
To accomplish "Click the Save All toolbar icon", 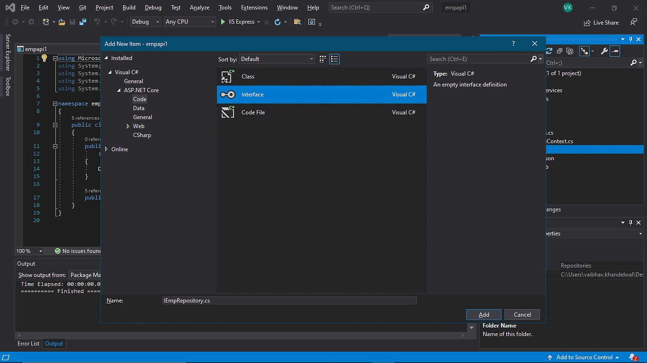I will tap(83, 22).
